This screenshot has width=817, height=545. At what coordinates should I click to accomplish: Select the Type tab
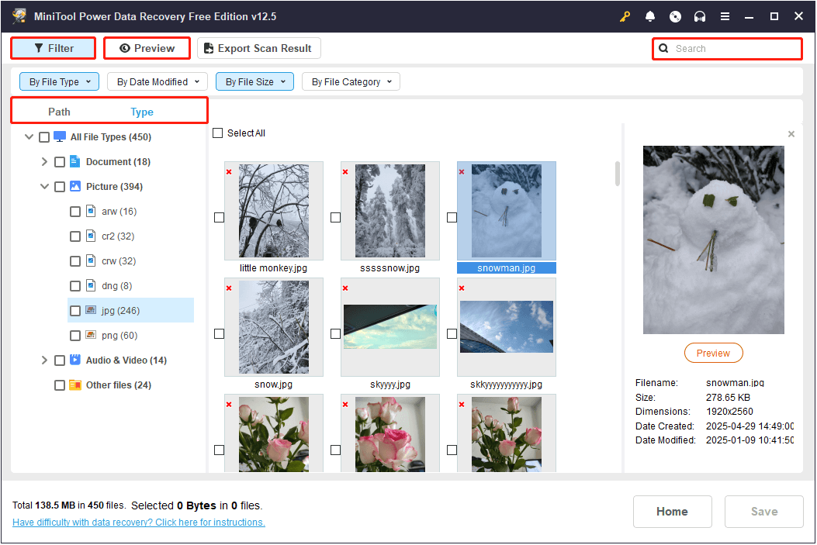(141, 112)
